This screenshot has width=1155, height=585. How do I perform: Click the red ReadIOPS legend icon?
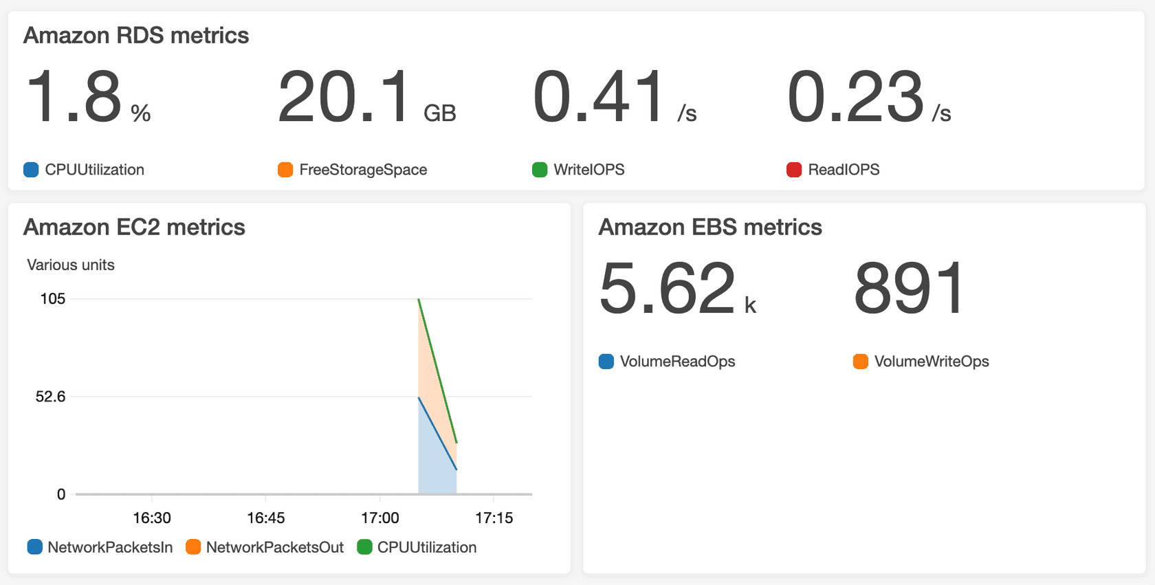793,169
